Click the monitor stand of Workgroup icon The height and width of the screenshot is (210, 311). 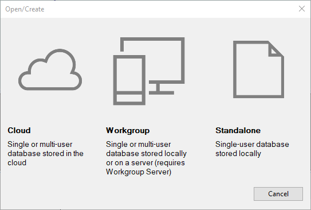pos(161,89)
